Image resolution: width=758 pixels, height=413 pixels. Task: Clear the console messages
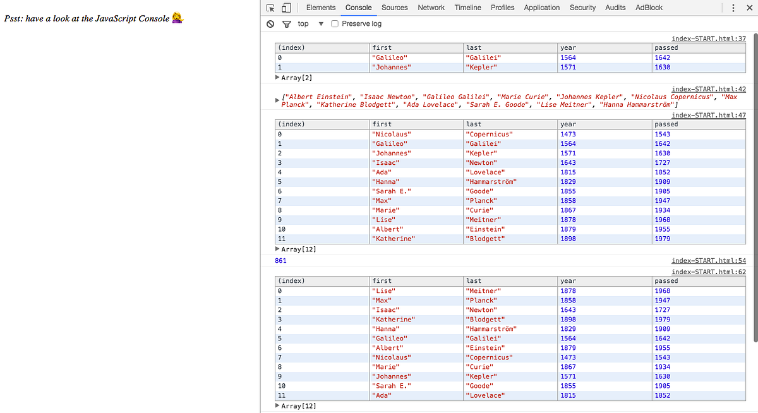point(270,23)
